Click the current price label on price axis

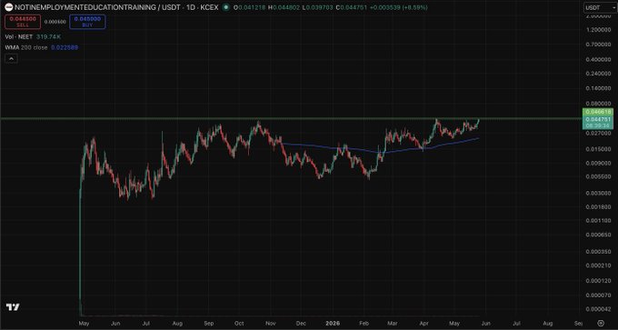pyautogui.click(x=598, y=122)
